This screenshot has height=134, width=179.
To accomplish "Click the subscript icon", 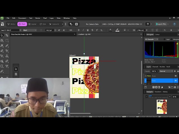I will click(102, 30).
